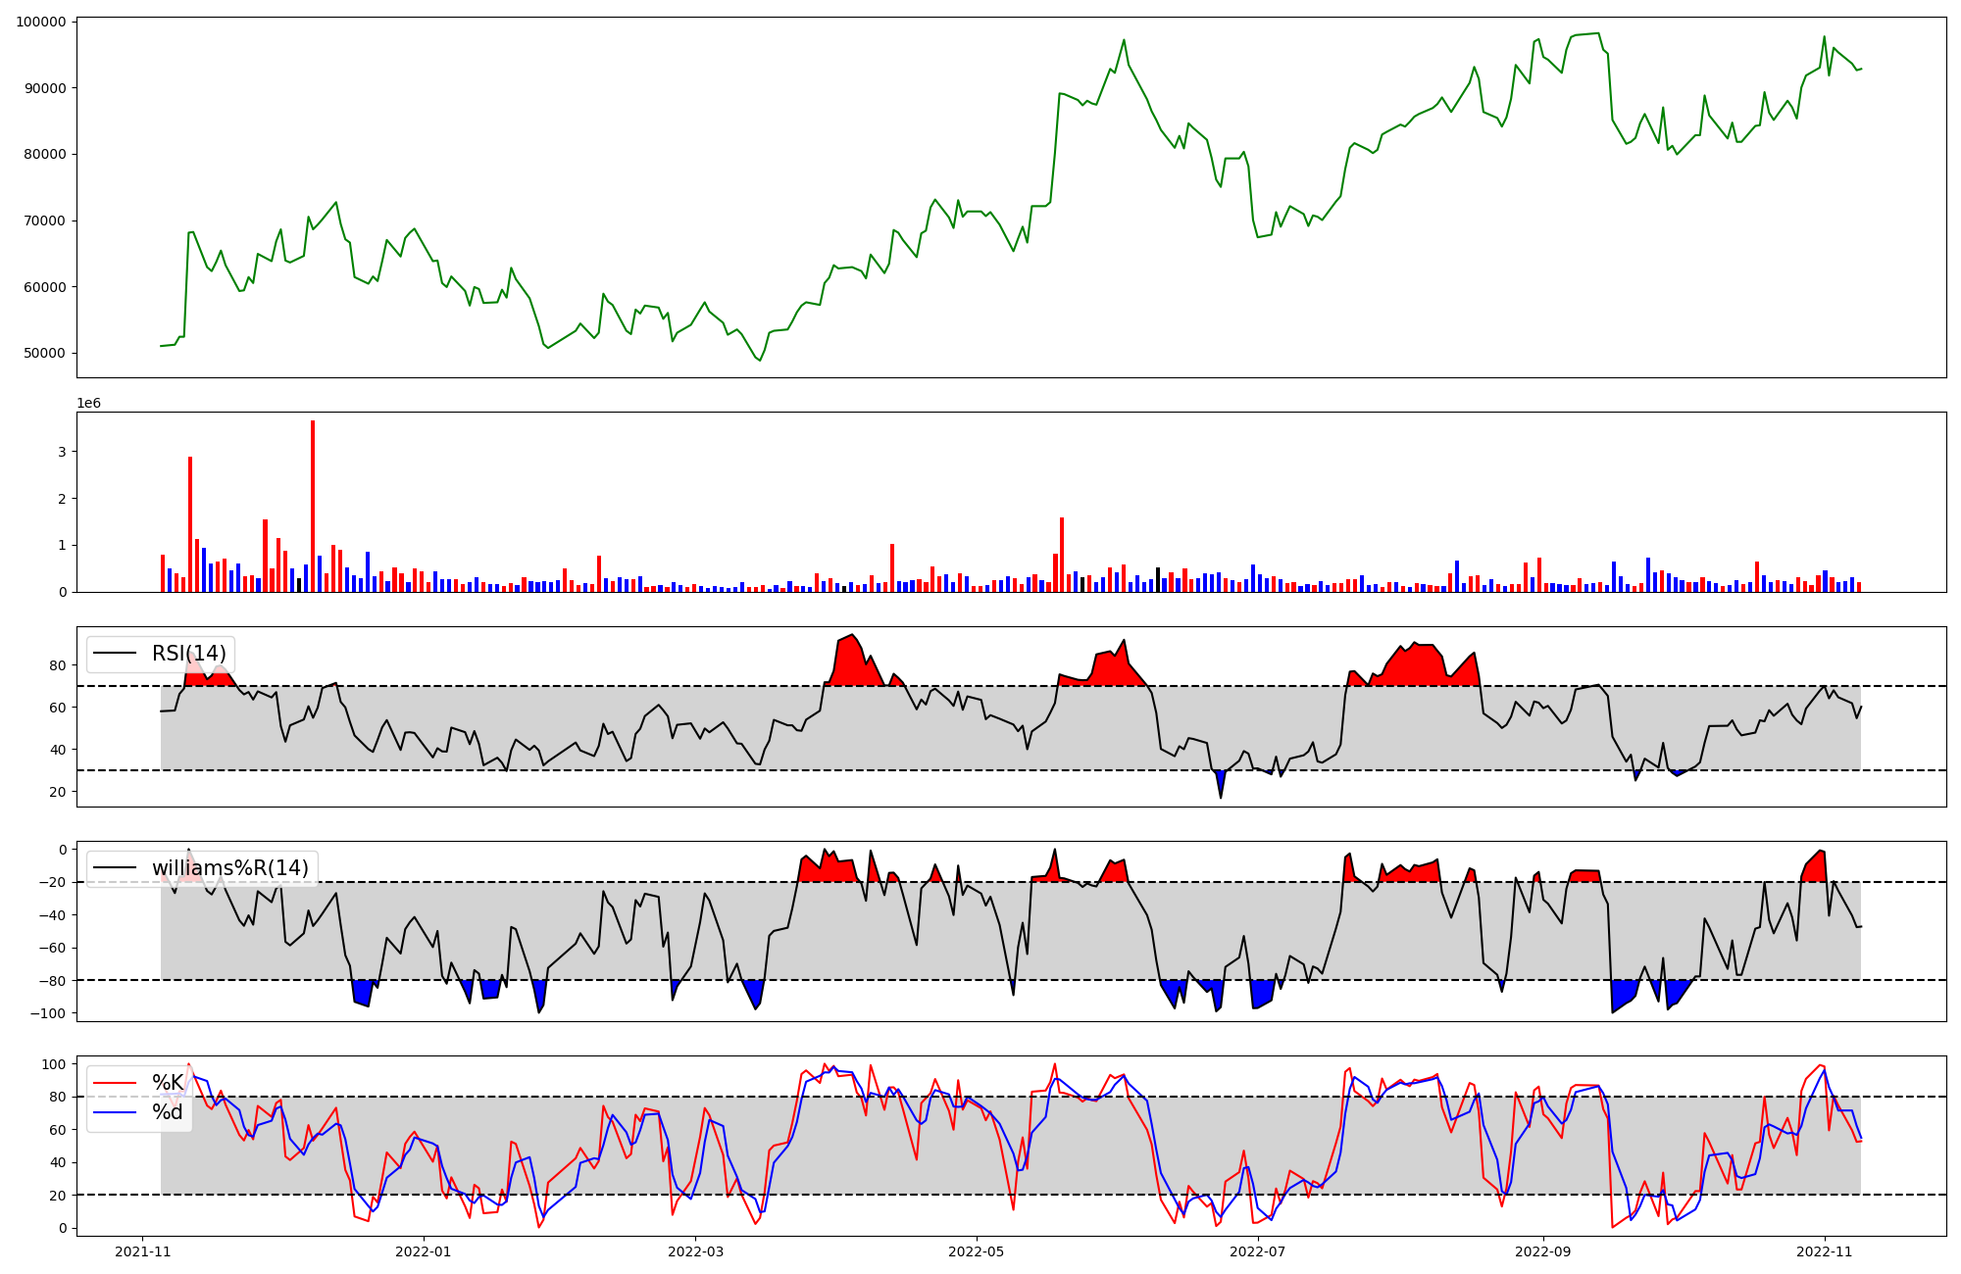Click the tallest red volume bar
Screen dimensions: 1961x1274
(313, 505)
